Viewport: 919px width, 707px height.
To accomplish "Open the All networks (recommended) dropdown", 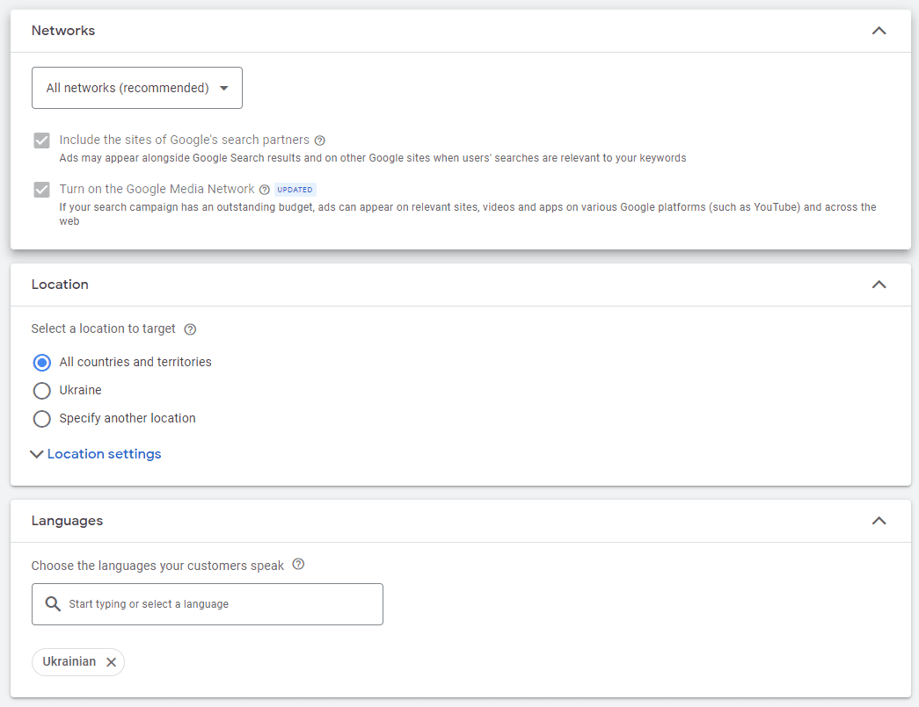I will point(136,88).
